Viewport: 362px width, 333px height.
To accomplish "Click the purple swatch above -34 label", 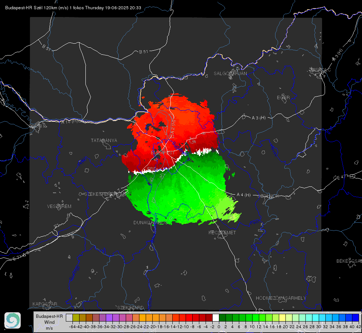I will 109,317.
